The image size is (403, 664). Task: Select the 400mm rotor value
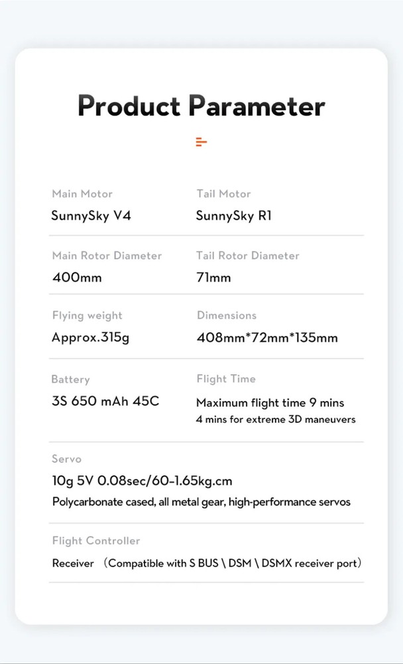[x=77, y=278]
